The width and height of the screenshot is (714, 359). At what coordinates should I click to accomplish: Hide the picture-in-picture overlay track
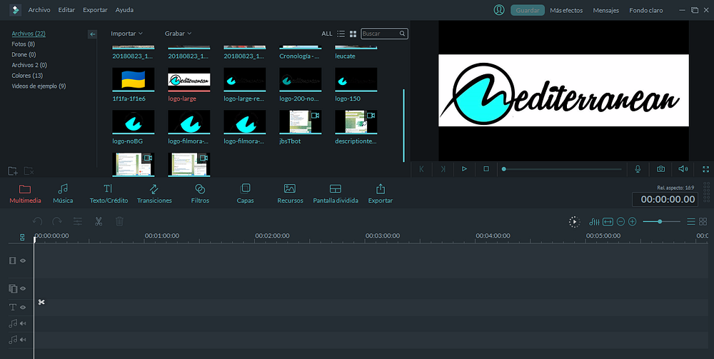click(23, 288)
